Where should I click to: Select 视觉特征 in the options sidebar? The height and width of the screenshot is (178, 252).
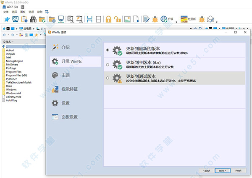(76, 89)
